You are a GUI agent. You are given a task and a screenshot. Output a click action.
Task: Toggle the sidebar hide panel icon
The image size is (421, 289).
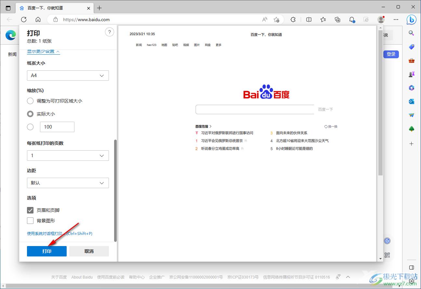(411, 268)
